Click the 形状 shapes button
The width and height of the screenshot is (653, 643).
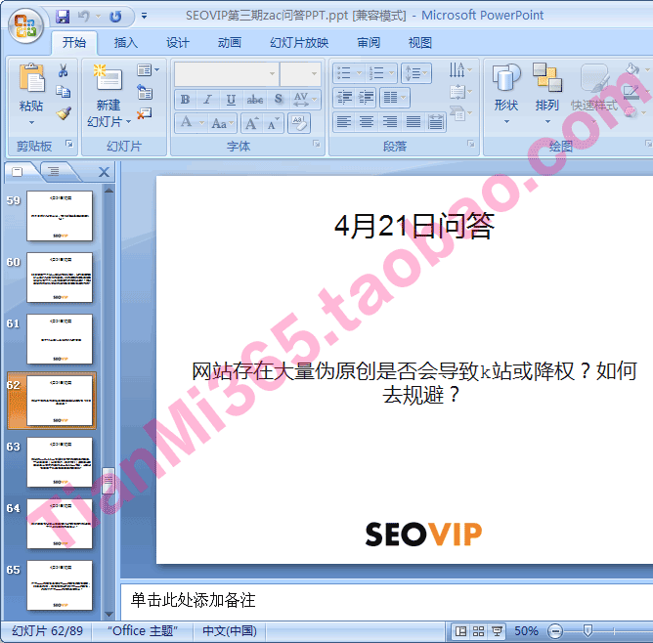(506, 94)
